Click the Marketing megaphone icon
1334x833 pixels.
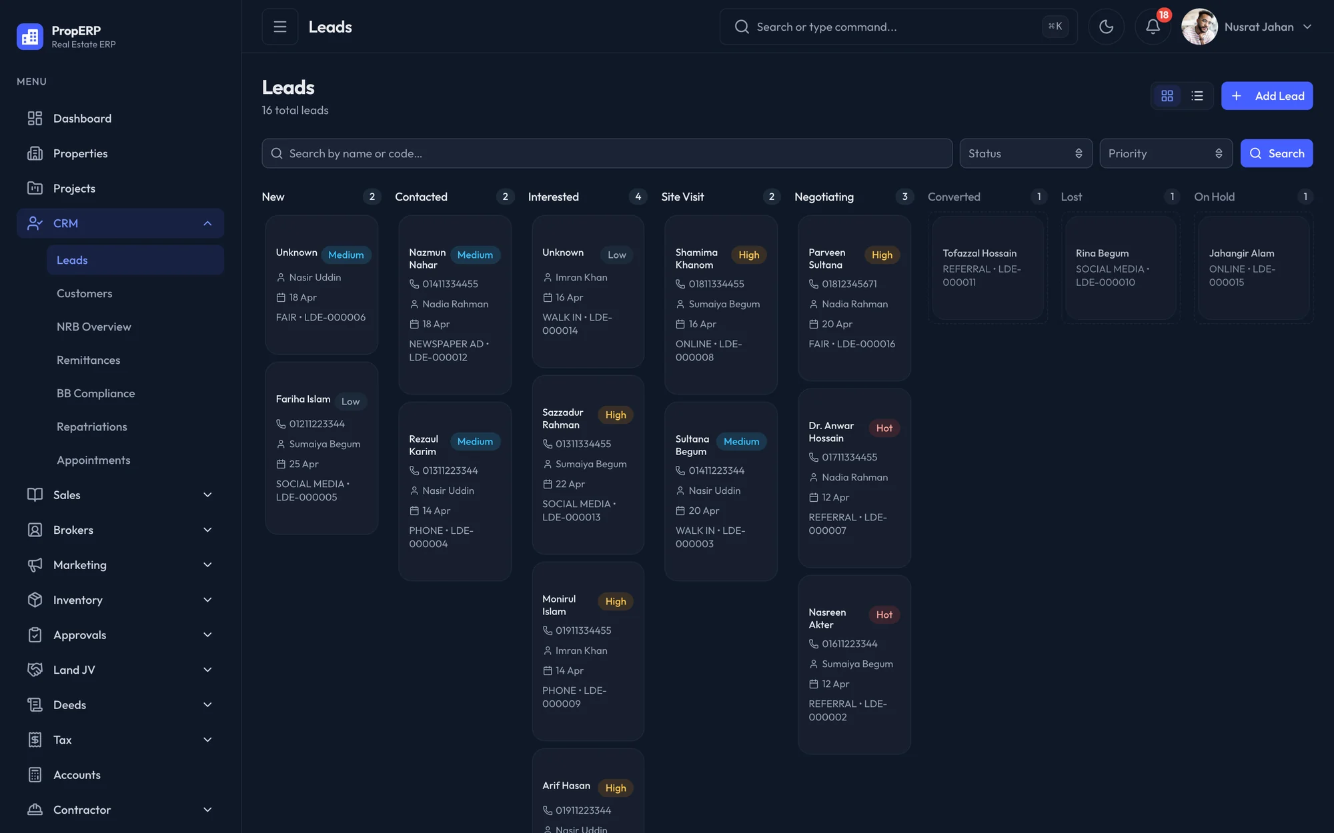(x=35, y=565)
